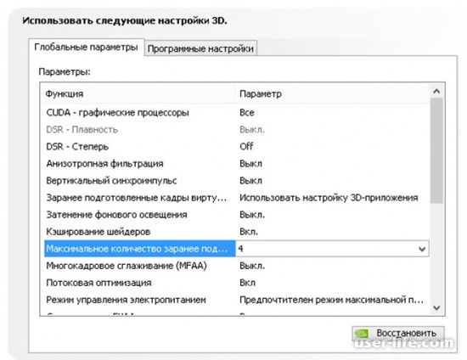This screenshot has width=467, height=360.
Task: Click Выкл value for Анизотропная фильтрация
Action: 250,164
